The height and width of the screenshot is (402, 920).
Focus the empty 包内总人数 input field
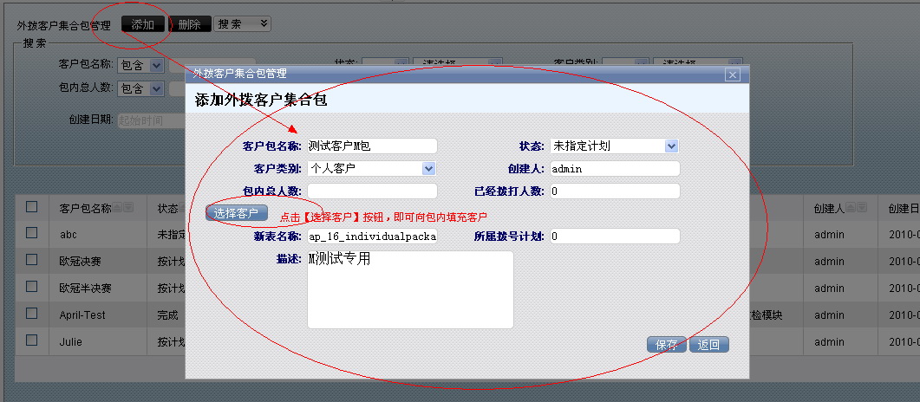[x=372, y=191]
